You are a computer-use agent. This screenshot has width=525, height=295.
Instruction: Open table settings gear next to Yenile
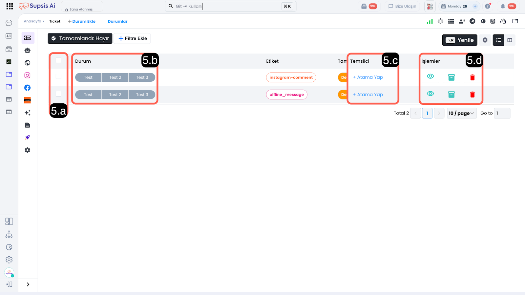click(x=485, y=40)
